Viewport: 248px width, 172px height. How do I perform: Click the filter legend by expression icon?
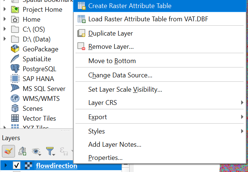tap(64, 151)
